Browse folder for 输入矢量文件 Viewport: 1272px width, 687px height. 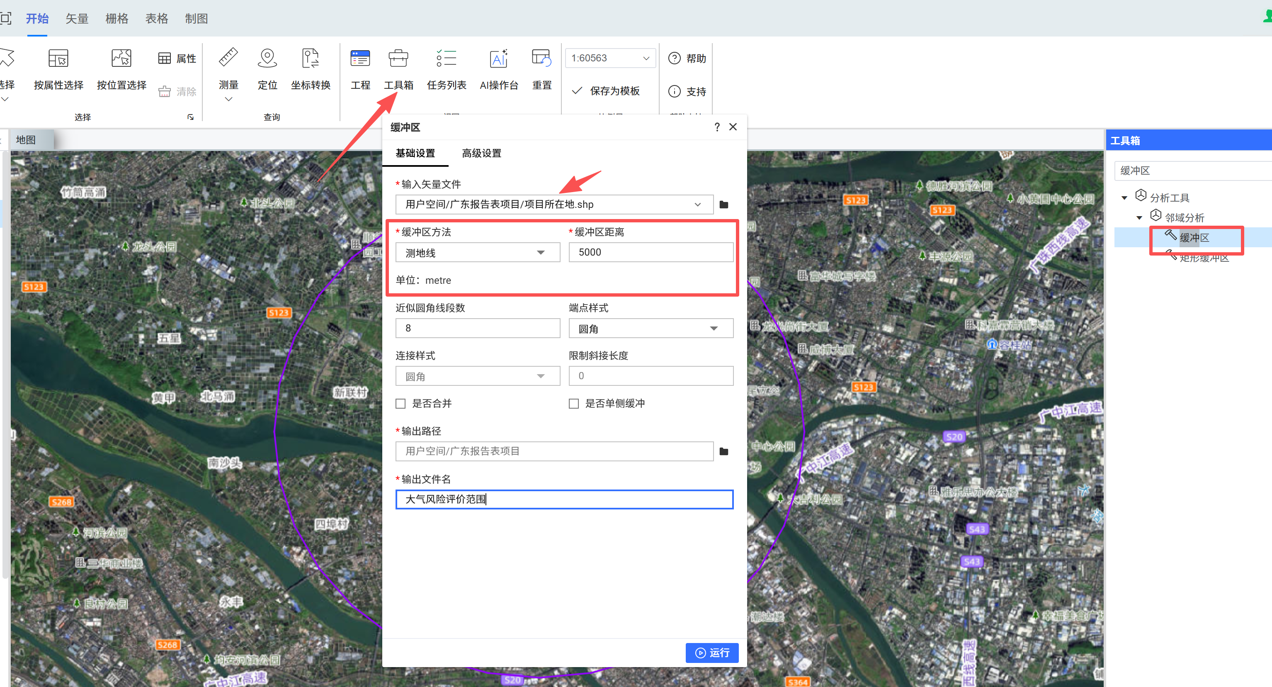tap(724, 205)
